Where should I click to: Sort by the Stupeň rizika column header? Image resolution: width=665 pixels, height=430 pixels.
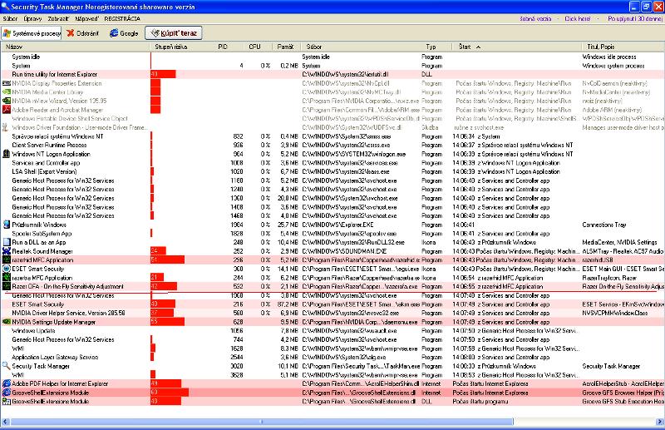point(182,47)
